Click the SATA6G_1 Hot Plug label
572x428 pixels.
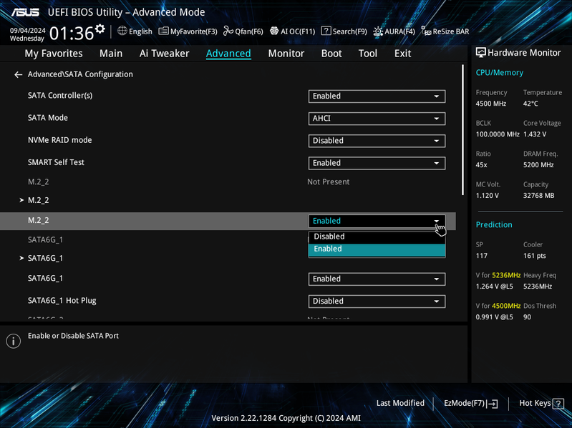[x=62, y=301]
